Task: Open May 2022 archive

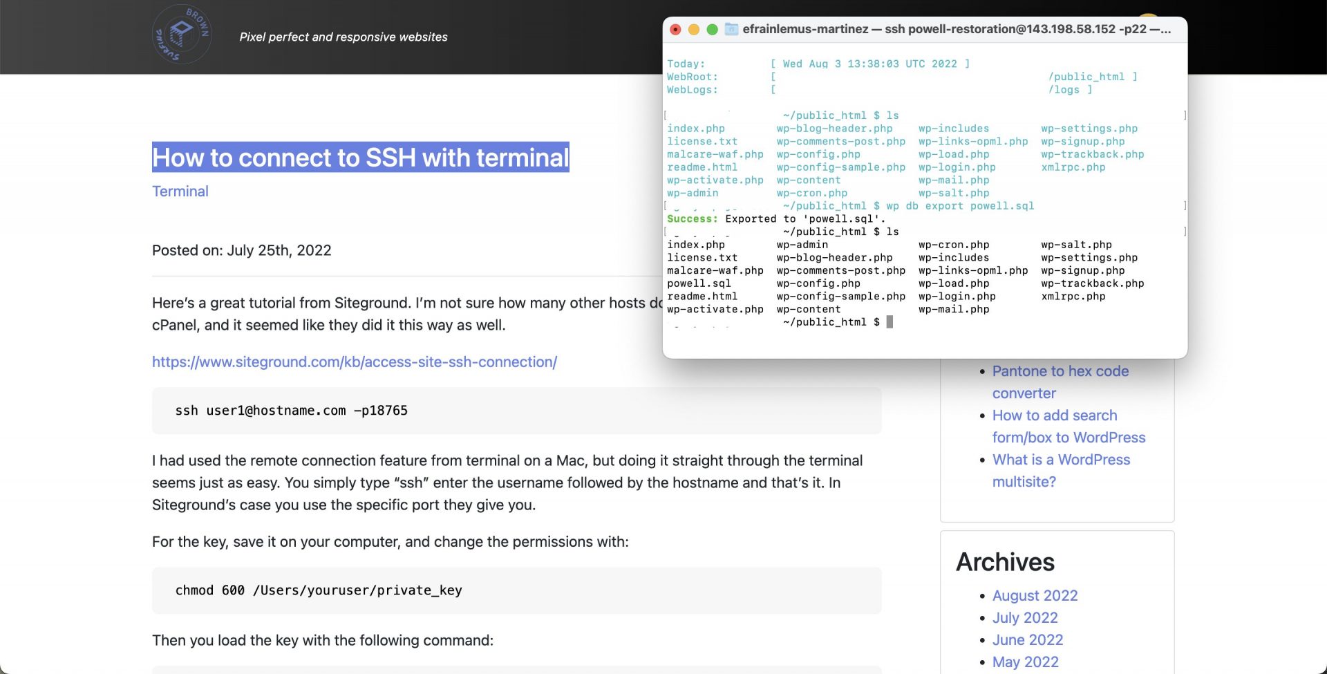Action: [1026, 662]
